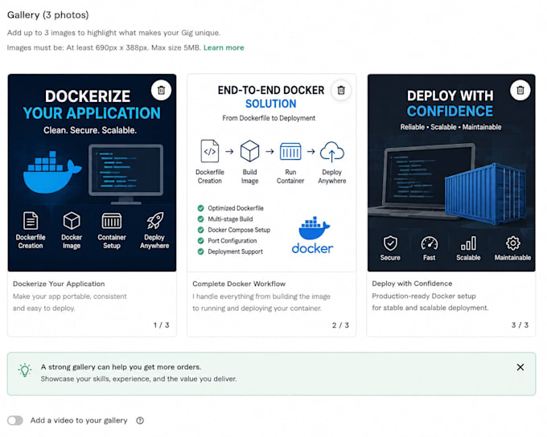
Task: Click the 'Deploy with Confidence' caption title
Action: click(412, 284)
